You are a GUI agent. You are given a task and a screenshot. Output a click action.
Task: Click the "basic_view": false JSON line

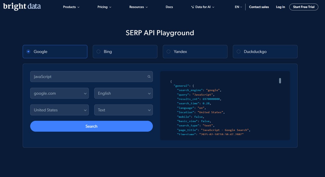pos(194,121)
